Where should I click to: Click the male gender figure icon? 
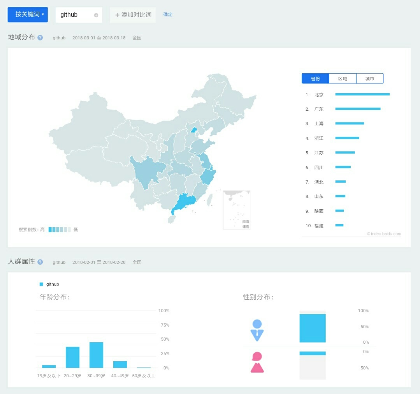click(257, 330)
